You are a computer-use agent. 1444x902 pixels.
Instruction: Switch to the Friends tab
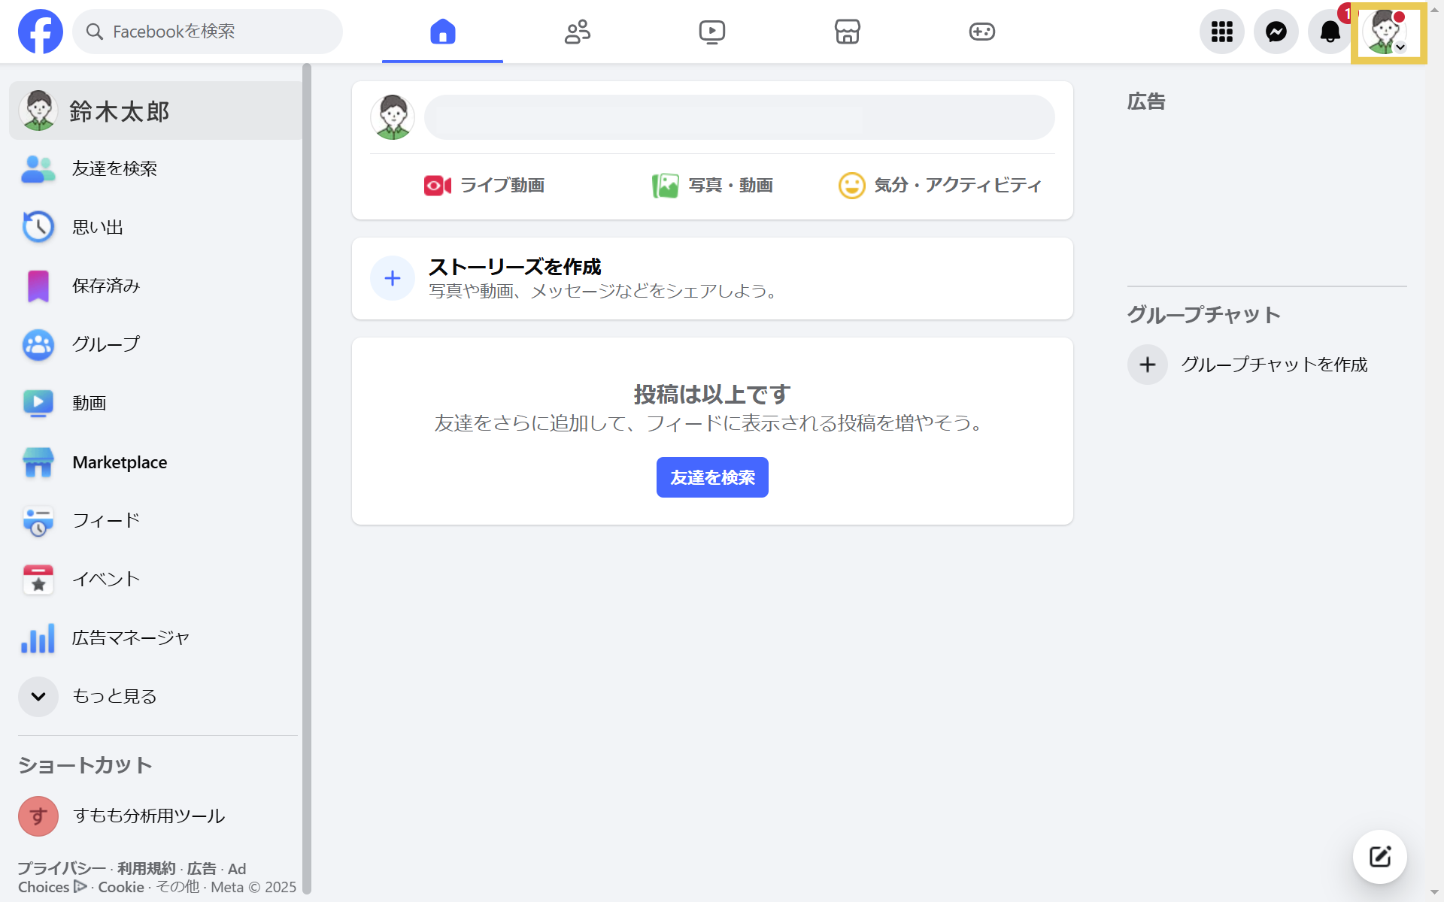pos(578,32)
